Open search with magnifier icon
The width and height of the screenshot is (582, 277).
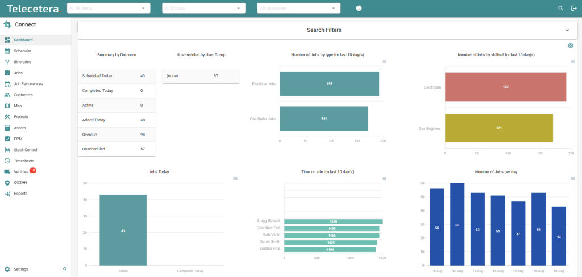(560, 8)
